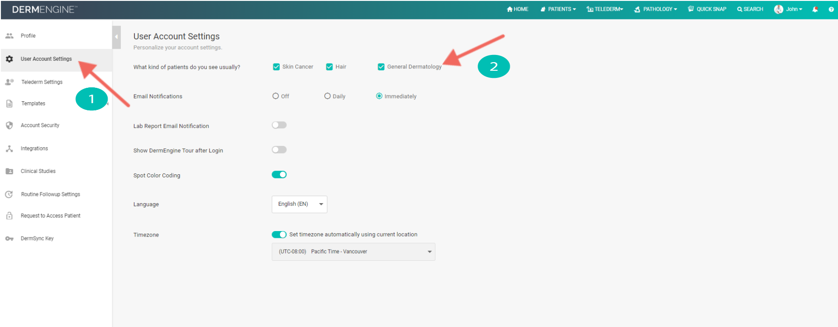Viewport: 838px width, 327px height.
Task: Uncheck the General Dermatology checkbox
Action: point(381,67)
